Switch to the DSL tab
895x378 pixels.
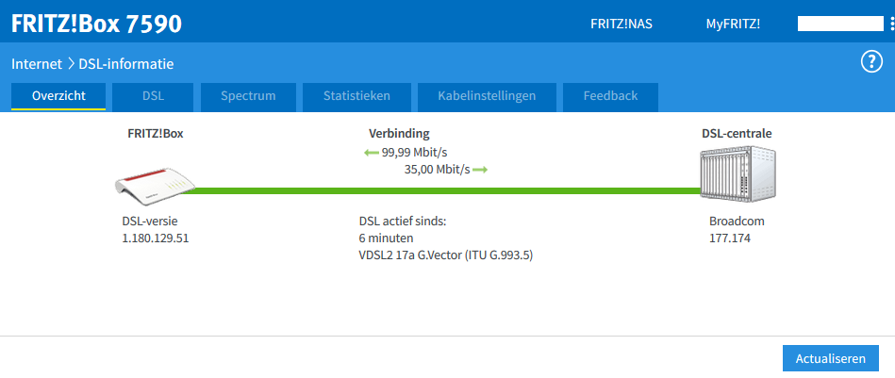tap(153, 96)
